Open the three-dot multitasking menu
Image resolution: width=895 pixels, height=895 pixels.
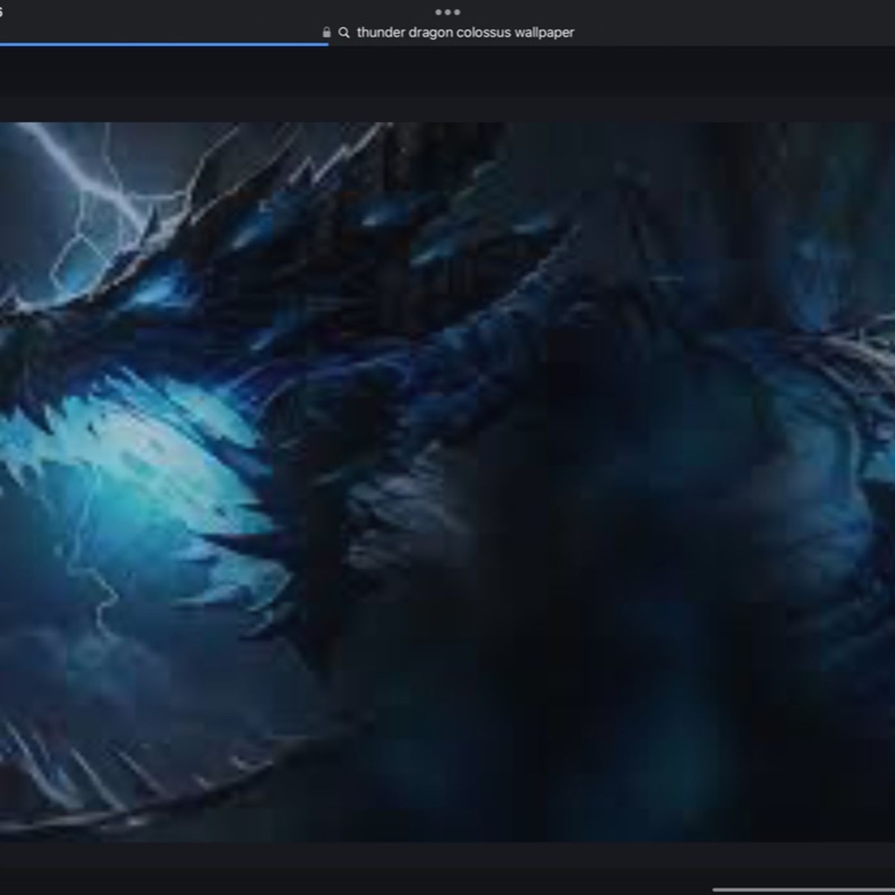447,12
